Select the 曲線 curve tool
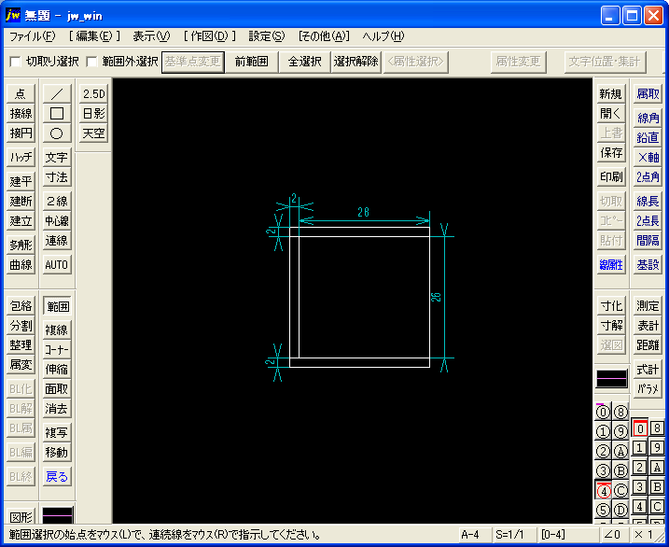The width and height of the screenshot is (669, 547). tap(21, 265)
